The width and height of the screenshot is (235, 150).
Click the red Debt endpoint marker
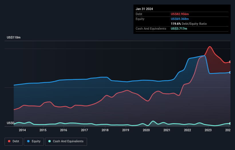pos(230,62)
